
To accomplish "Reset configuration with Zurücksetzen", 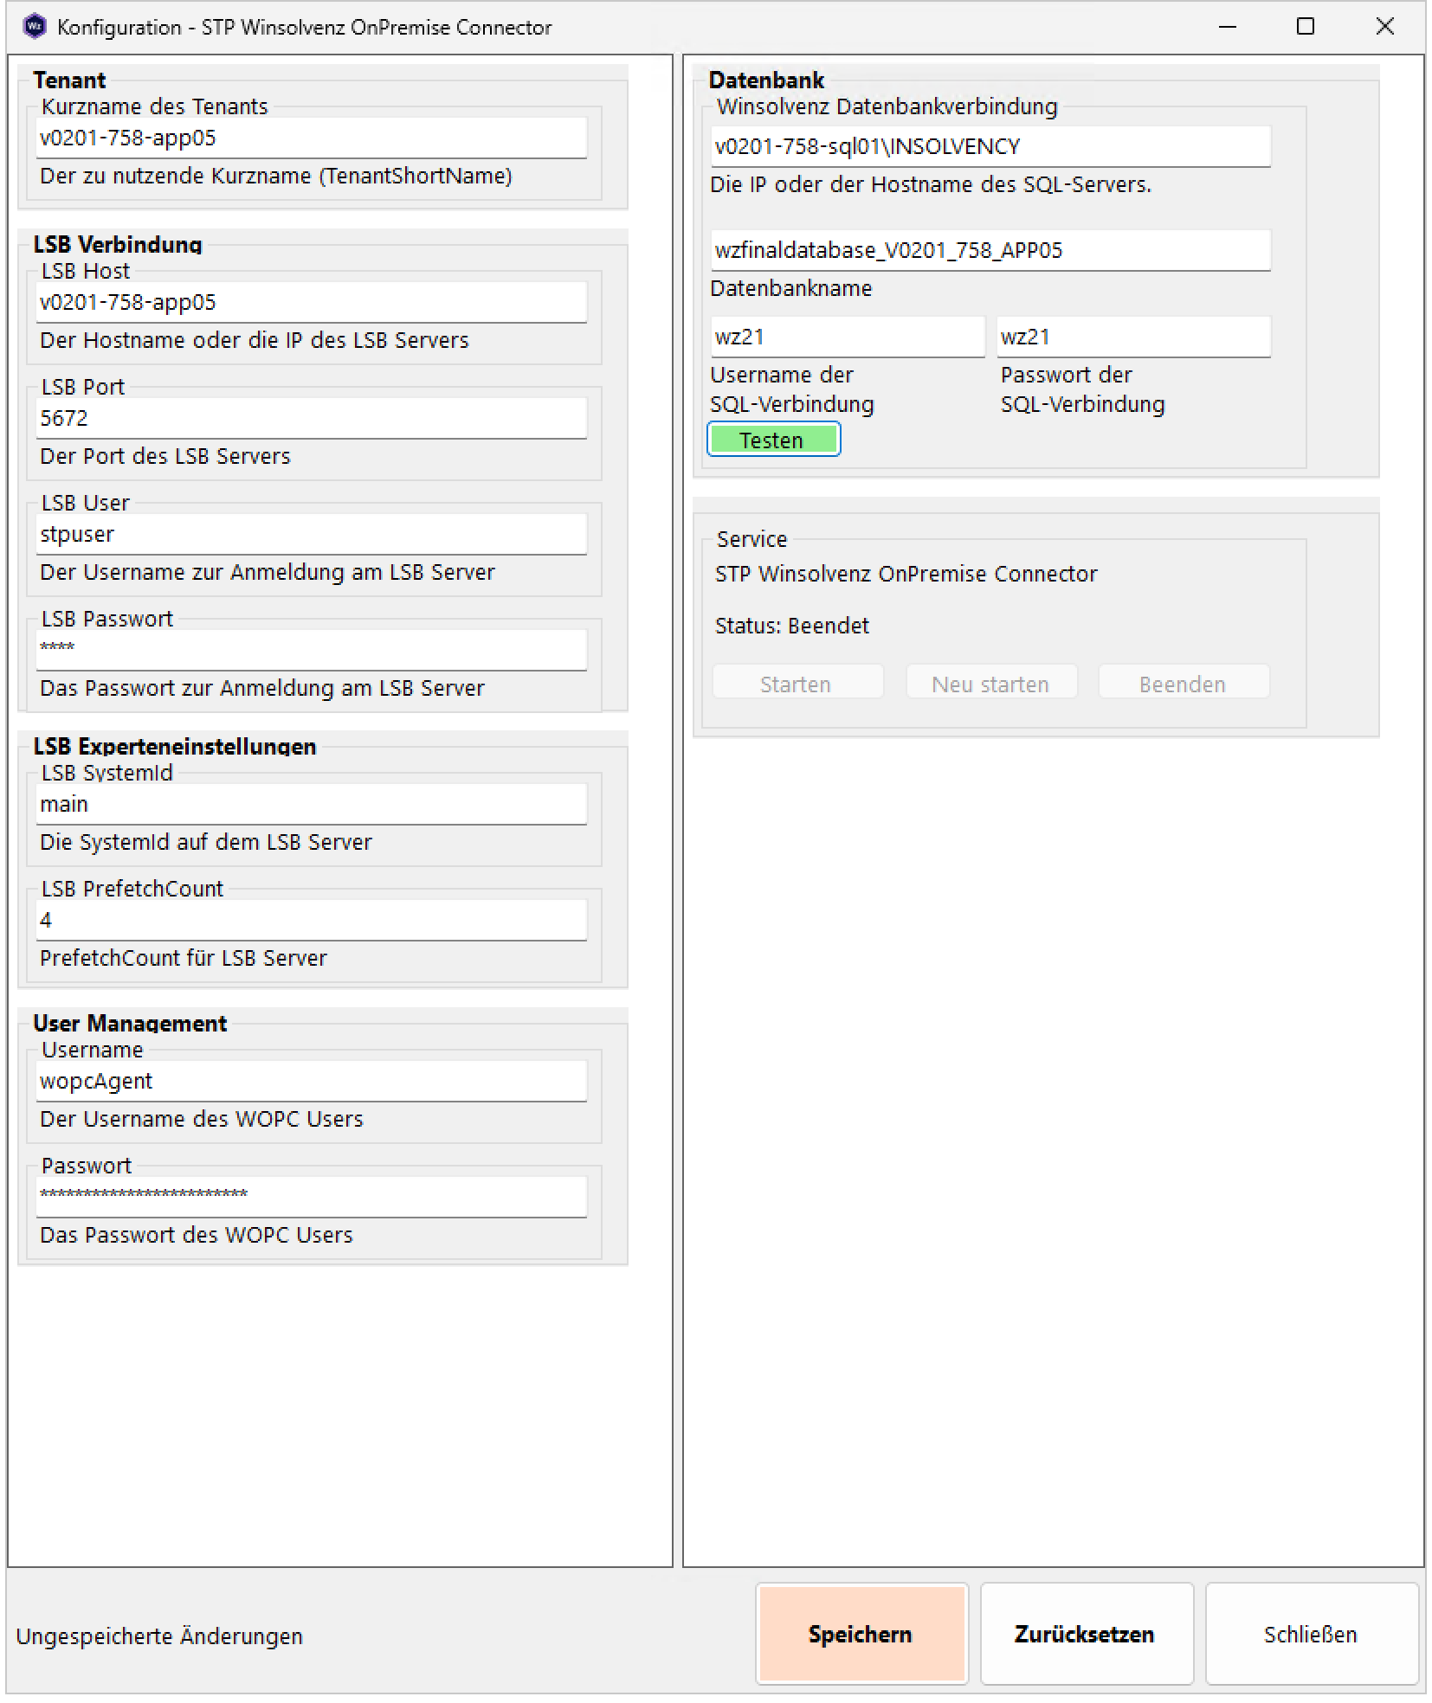I will (x=1087, y=1633).
